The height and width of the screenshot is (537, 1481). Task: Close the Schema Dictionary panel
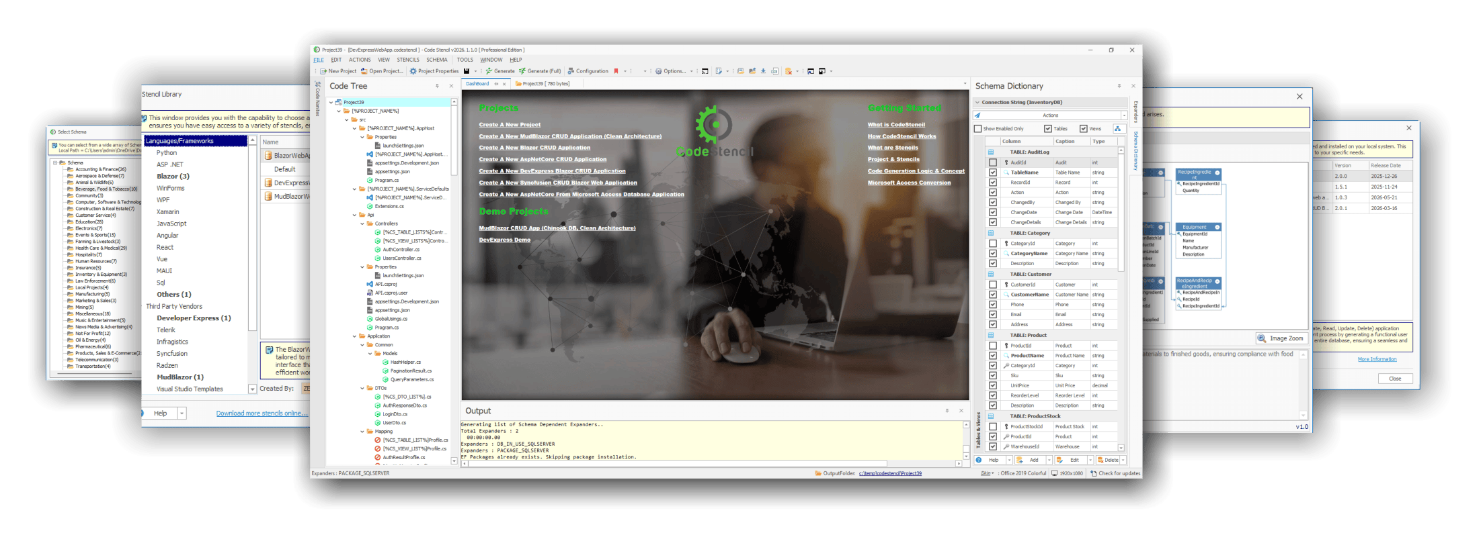point(1133,86)
